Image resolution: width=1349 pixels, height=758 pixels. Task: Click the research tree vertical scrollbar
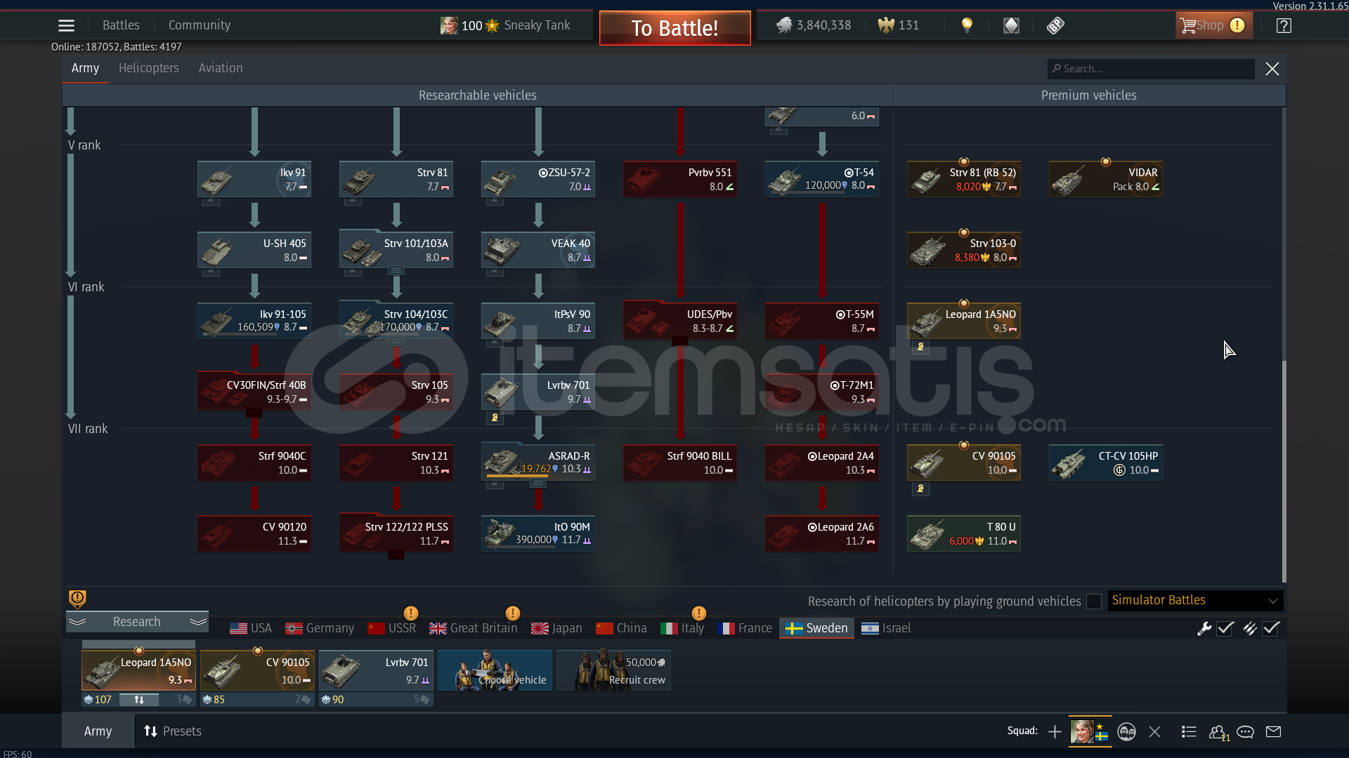[1284, 470]
